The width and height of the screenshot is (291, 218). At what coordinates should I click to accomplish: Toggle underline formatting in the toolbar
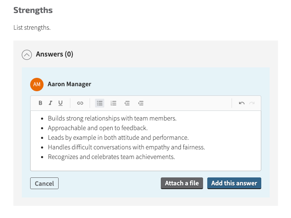pyautogui.click(x=61, y=103)
